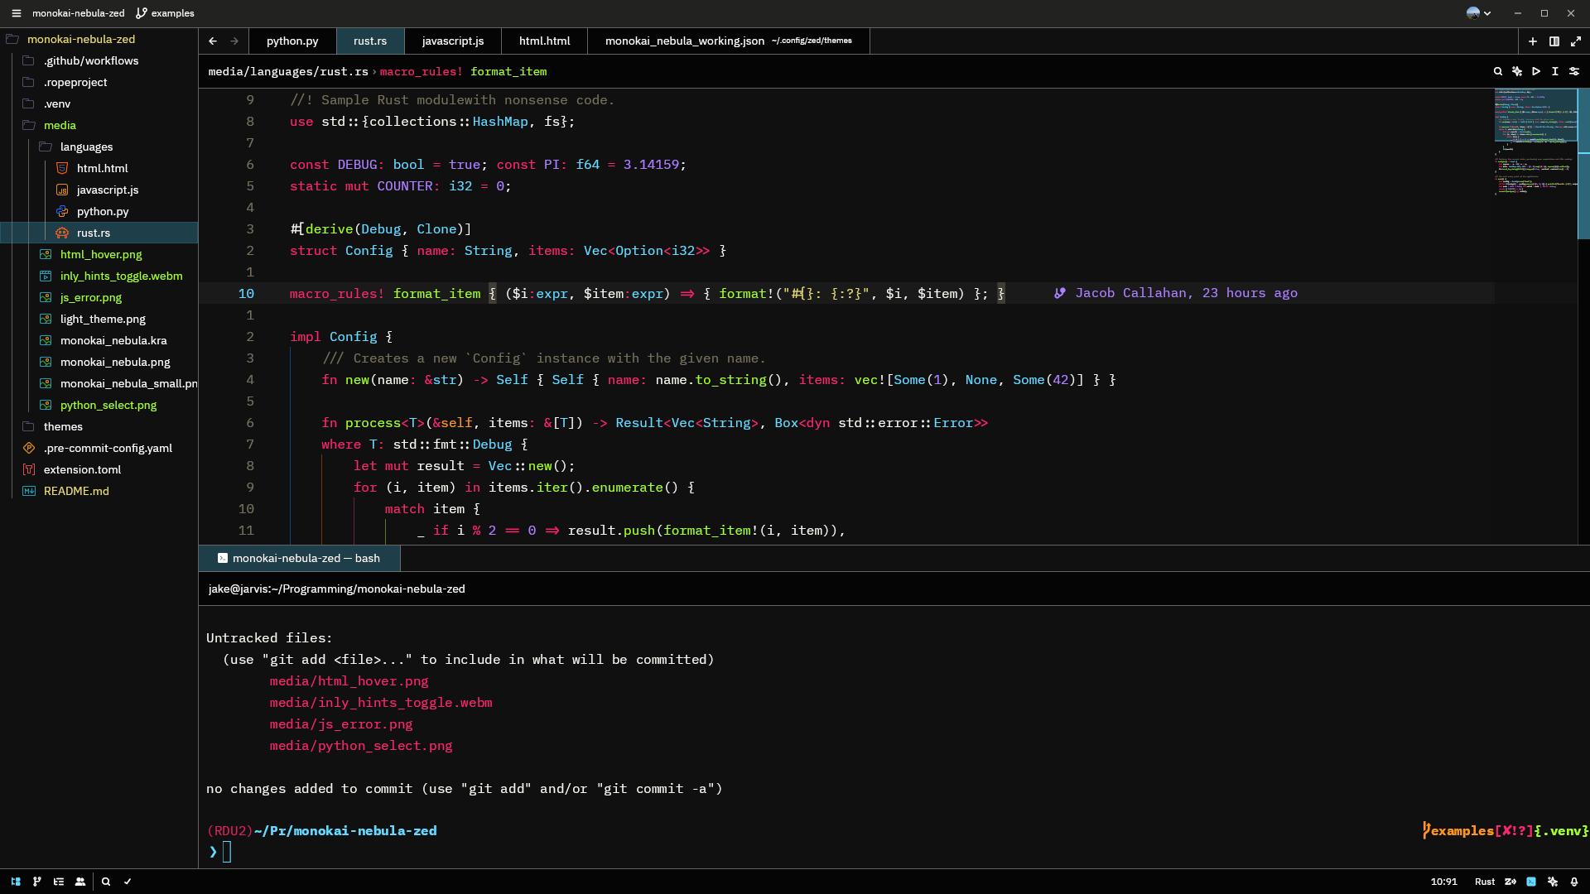Image resolution: width=1590 pixels, height=894 pixels.
Task: Open python.py in the project tree
Action: 99,211
